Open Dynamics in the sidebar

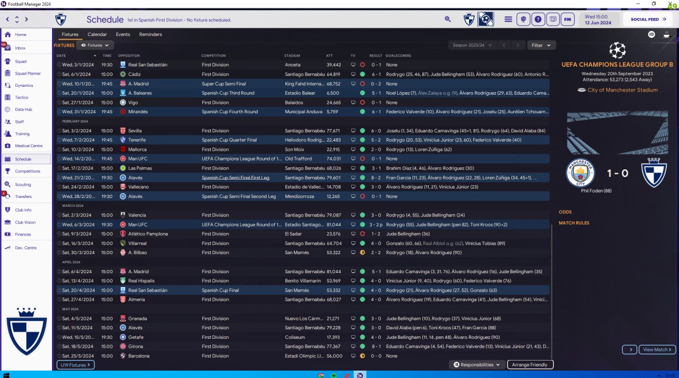26,85
